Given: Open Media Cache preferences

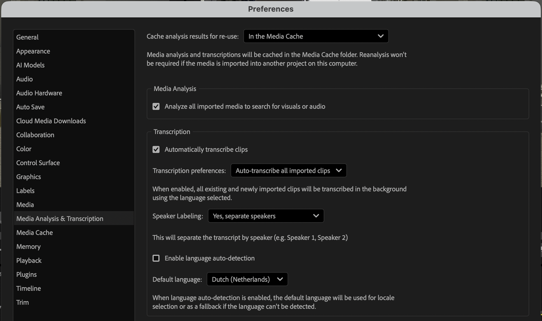Looking at the screenshot, I should coord(34,233).
